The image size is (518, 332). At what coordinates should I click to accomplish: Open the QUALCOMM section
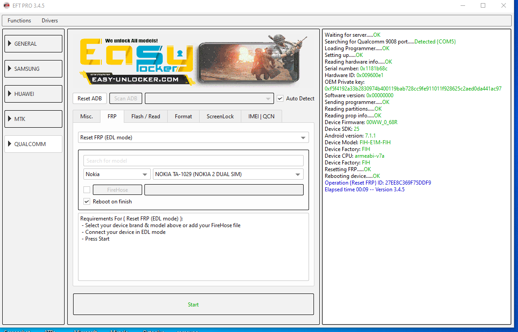tap(33, 144)
